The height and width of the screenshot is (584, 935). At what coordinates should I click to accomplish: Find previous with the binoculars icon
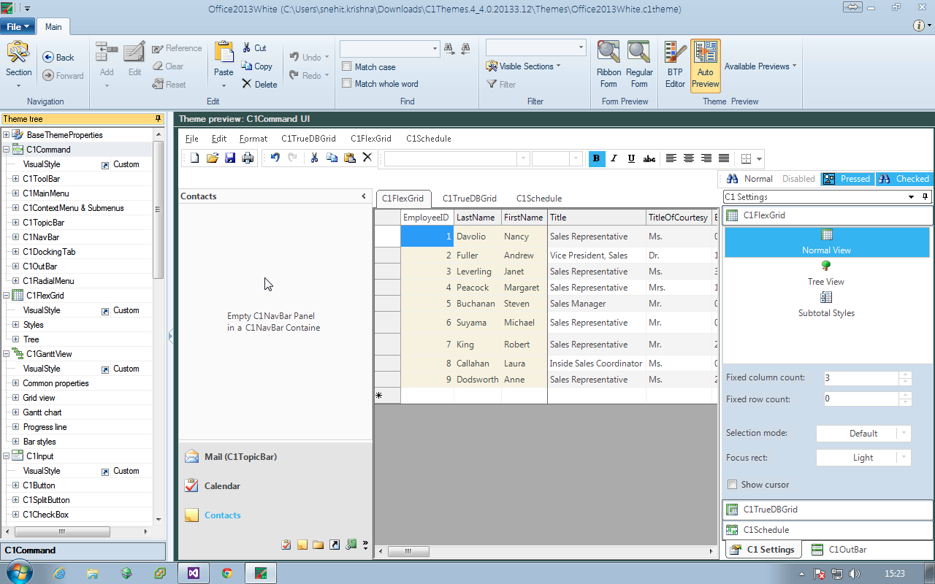click(x=465, y=48)
